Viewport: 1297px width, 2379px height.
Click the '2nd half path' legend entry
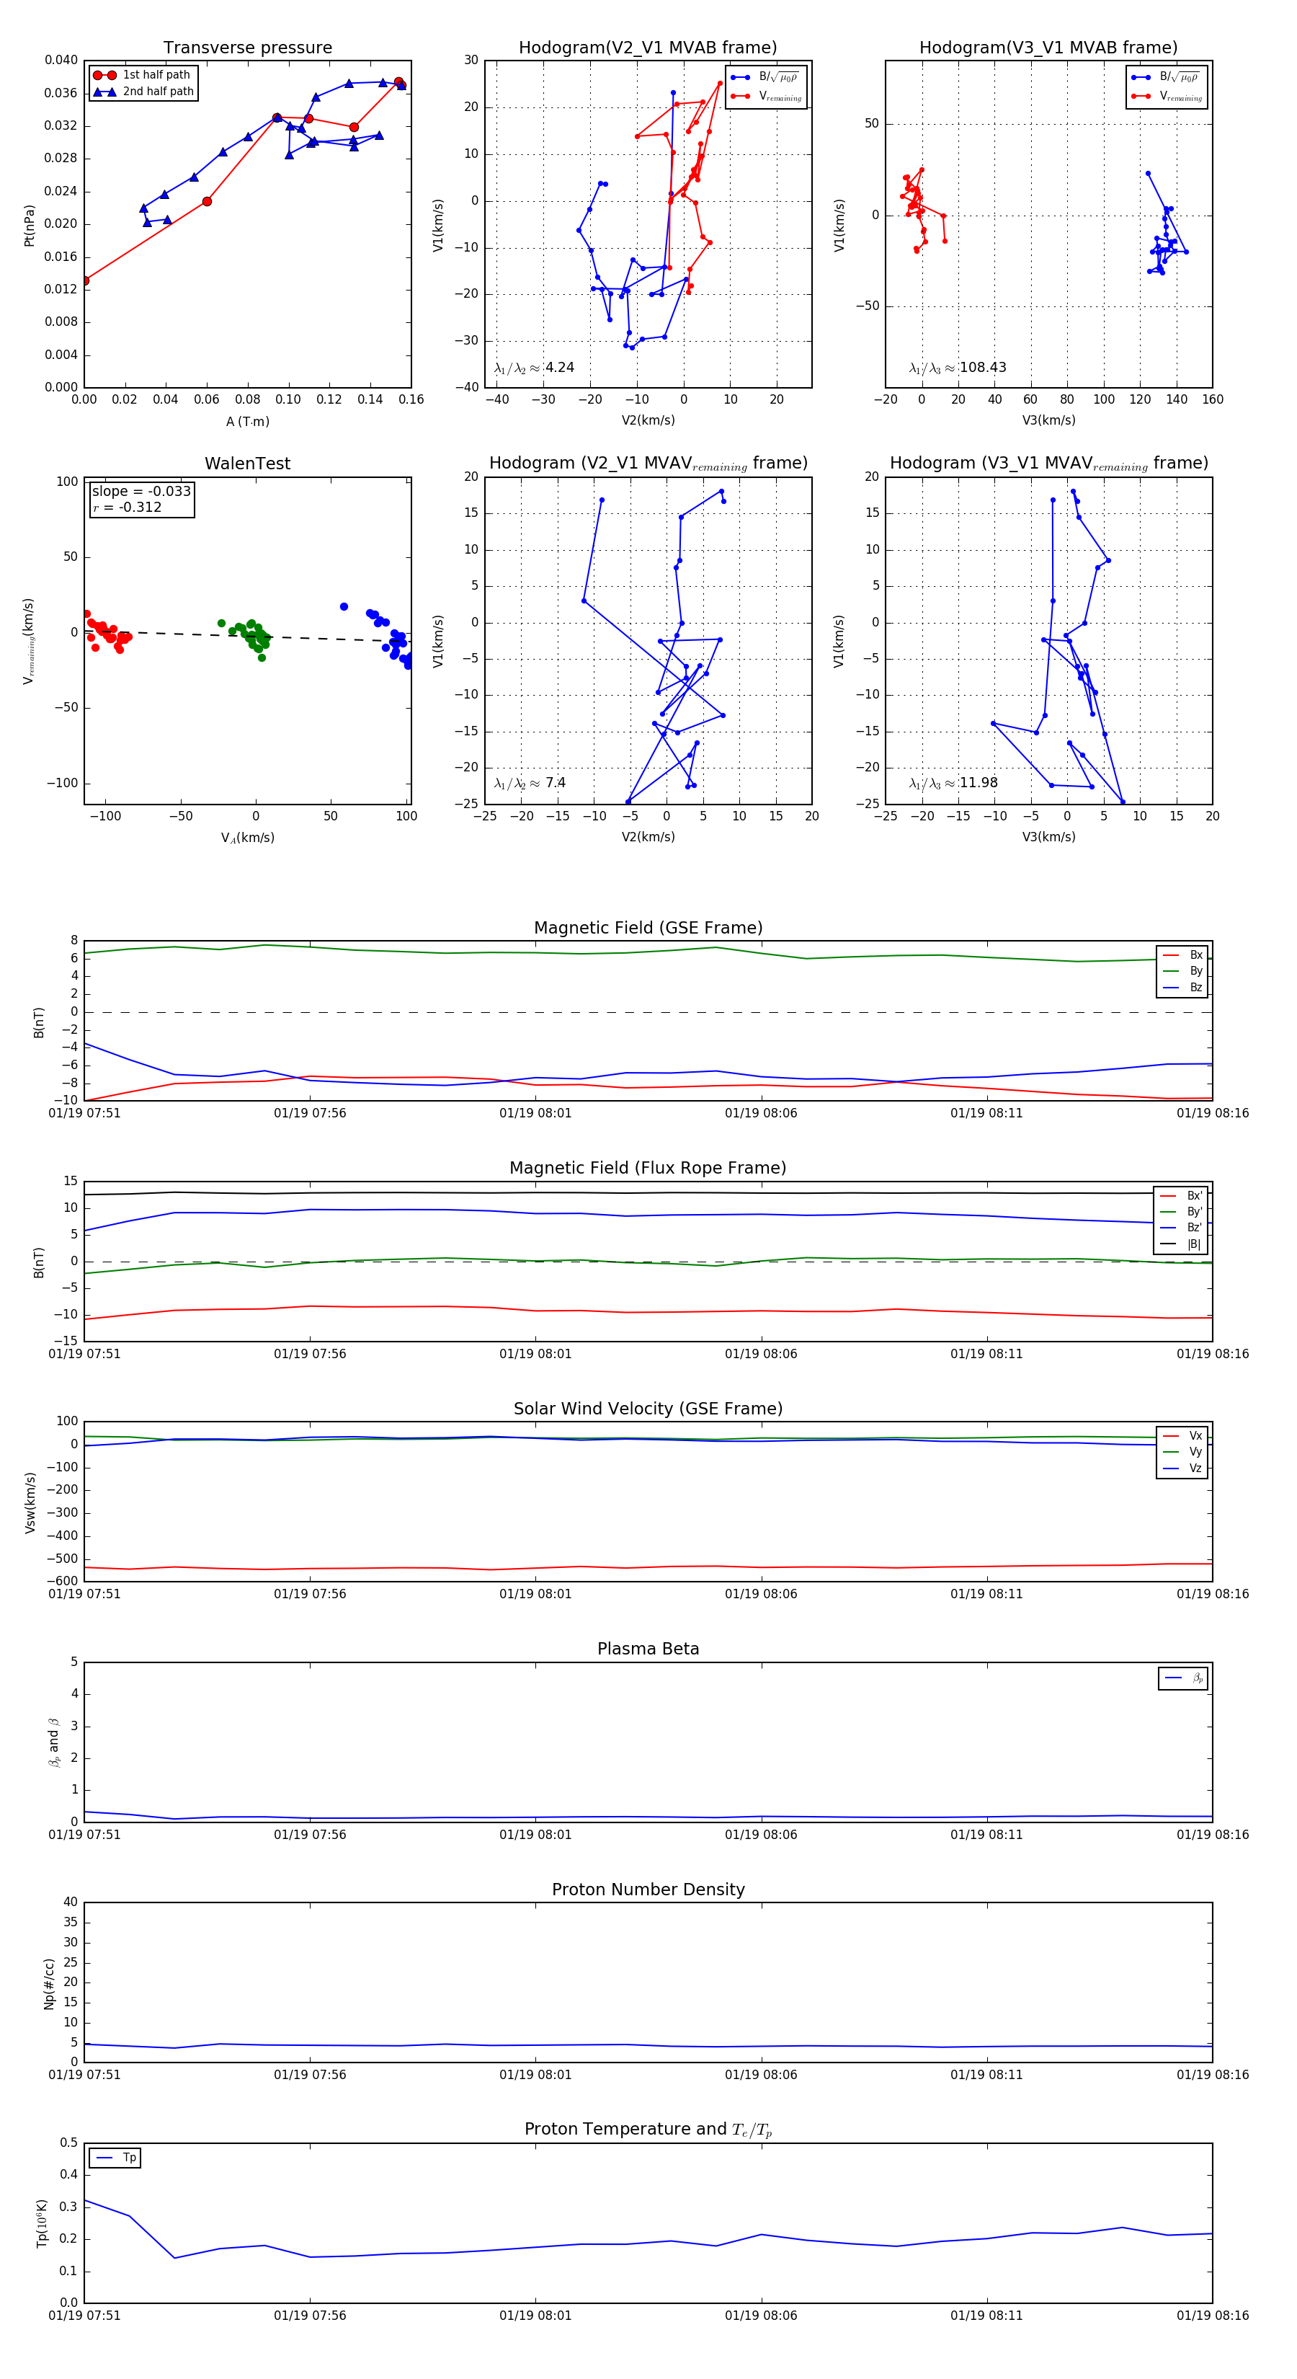pyautogui.click(x=144, y=92)
